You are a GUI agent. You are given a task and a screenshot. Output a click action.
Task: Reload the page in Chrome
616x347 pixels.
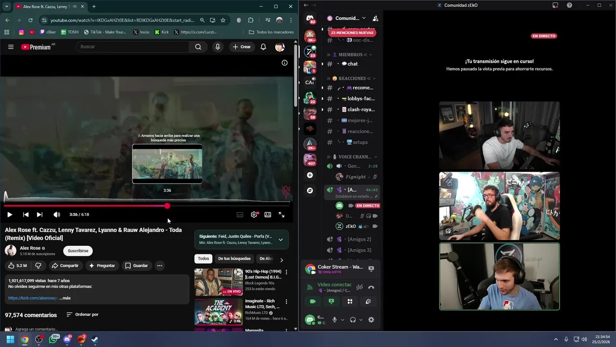click(x=30, y=20)
